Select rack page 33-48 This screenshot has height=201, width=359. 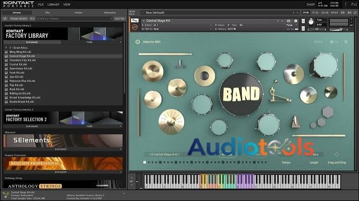coord(324,13)
